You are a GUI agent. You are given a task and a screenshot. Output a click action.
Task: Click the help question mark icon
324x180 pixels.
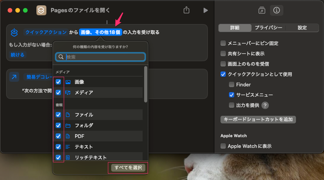tap(265, 105)
